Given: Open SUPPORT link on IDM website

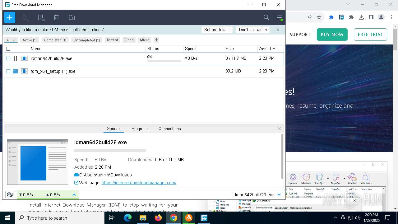Looking at the screenshot, I should click(300, 35).
